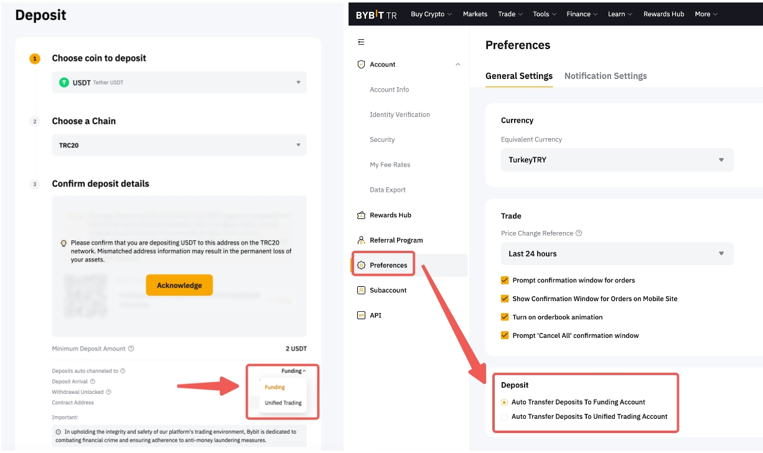Open the Security link in Account sidebar

point(382,140)
